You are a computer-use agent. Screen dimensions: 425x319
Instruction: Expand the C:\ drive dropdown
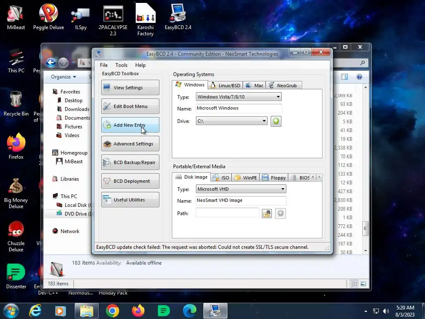[232, 121]
